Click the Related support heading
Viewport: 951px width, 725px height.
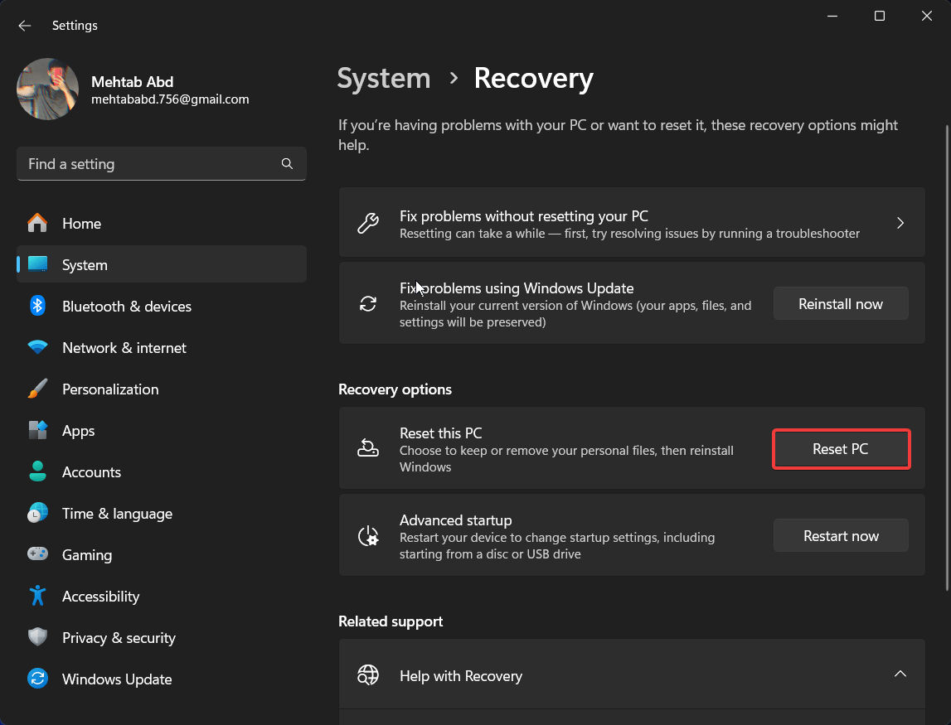(x=391, y=621)
